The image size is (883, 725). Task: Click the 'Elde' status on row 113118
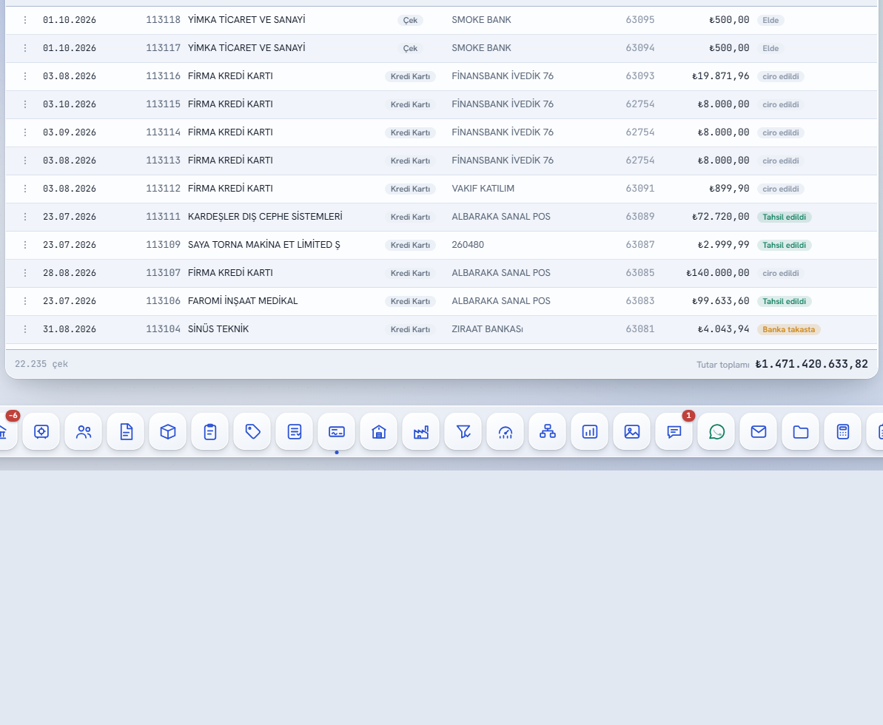coord(770,20)
